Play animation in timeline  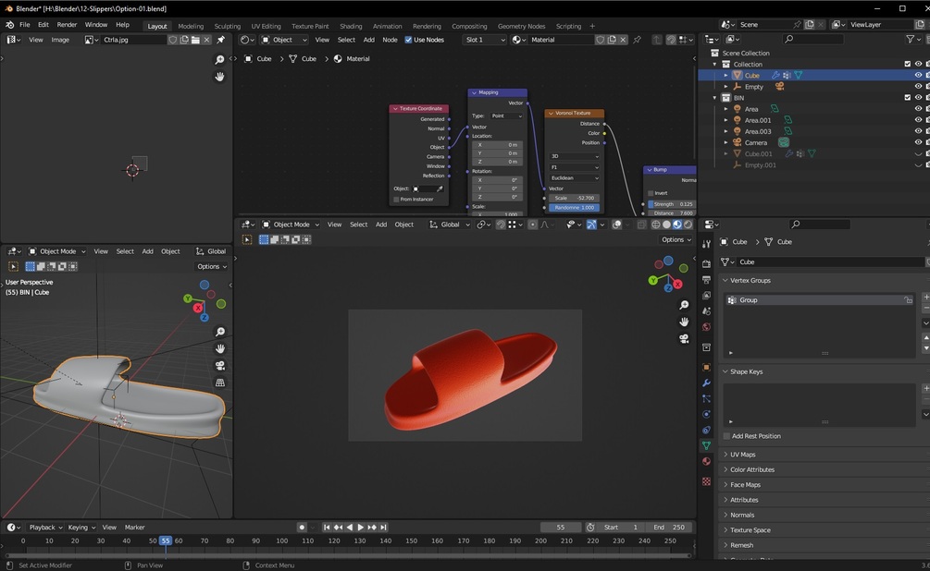click(x=360, y=528)
